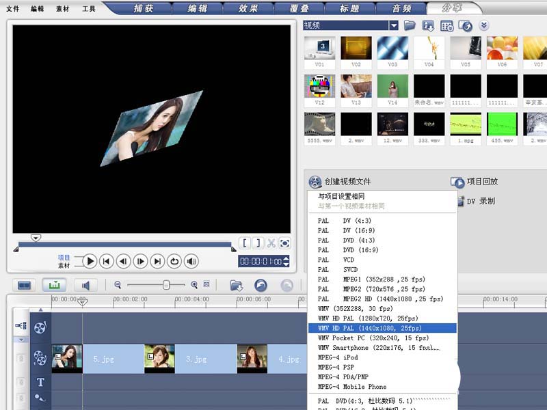Viewport: 547px width, 410px height.
Task: Click 创建视频文件 button
Action: 340,182
